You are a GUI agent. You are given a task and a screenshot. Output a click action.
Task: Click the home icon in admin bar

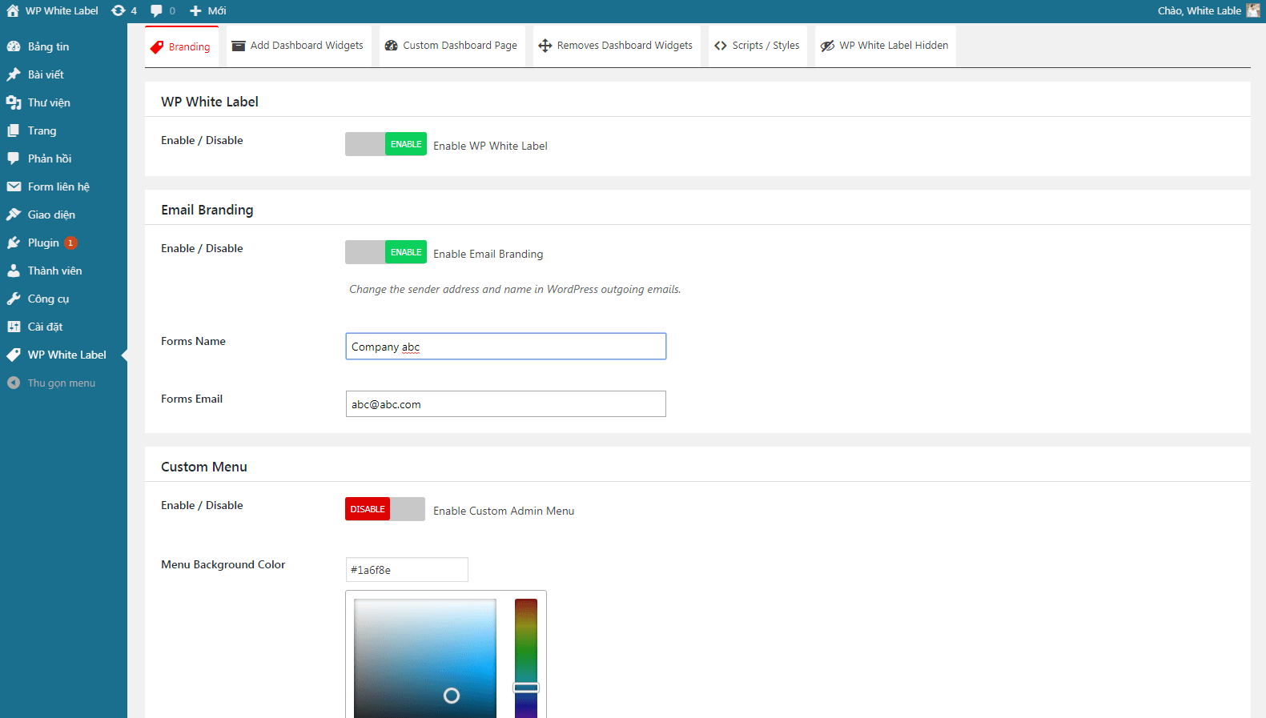13,10
